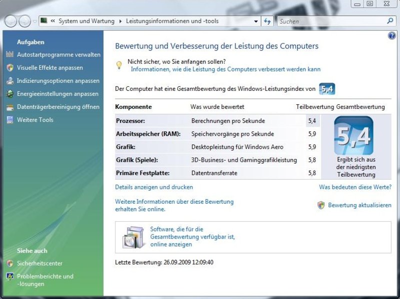Open Weitere Tools
Screen dimensions: 400x299
[x=35, y=120]
